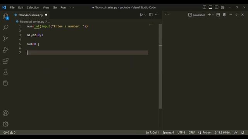
Task: Click the panel's left chevron button
Action: [x=236, y=15]
